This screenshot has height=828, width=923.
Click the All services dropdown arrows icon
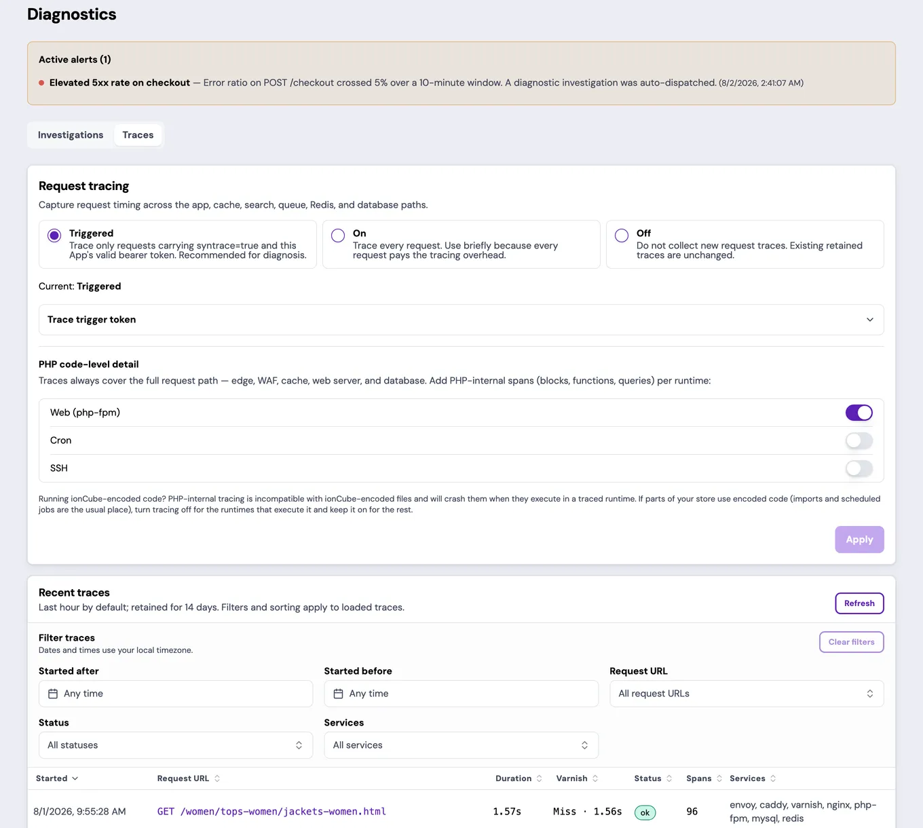[584, 745]
